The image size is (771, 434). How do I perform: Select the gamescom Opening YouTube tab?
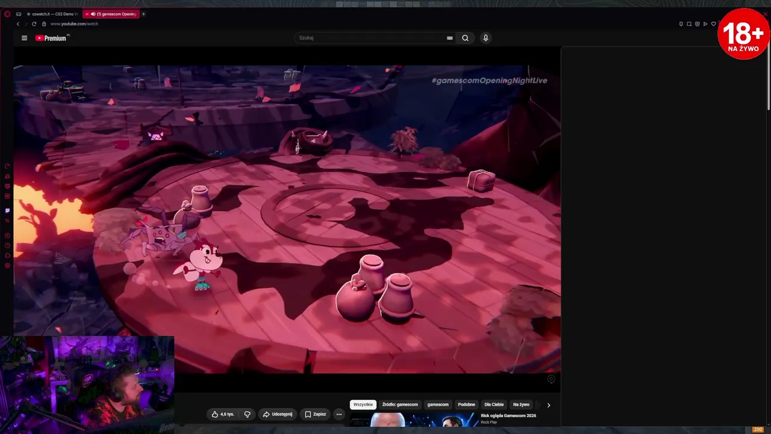[111, 14]
